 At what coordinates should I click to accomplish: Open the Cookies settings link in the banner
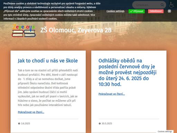click(x=115, y=11)
